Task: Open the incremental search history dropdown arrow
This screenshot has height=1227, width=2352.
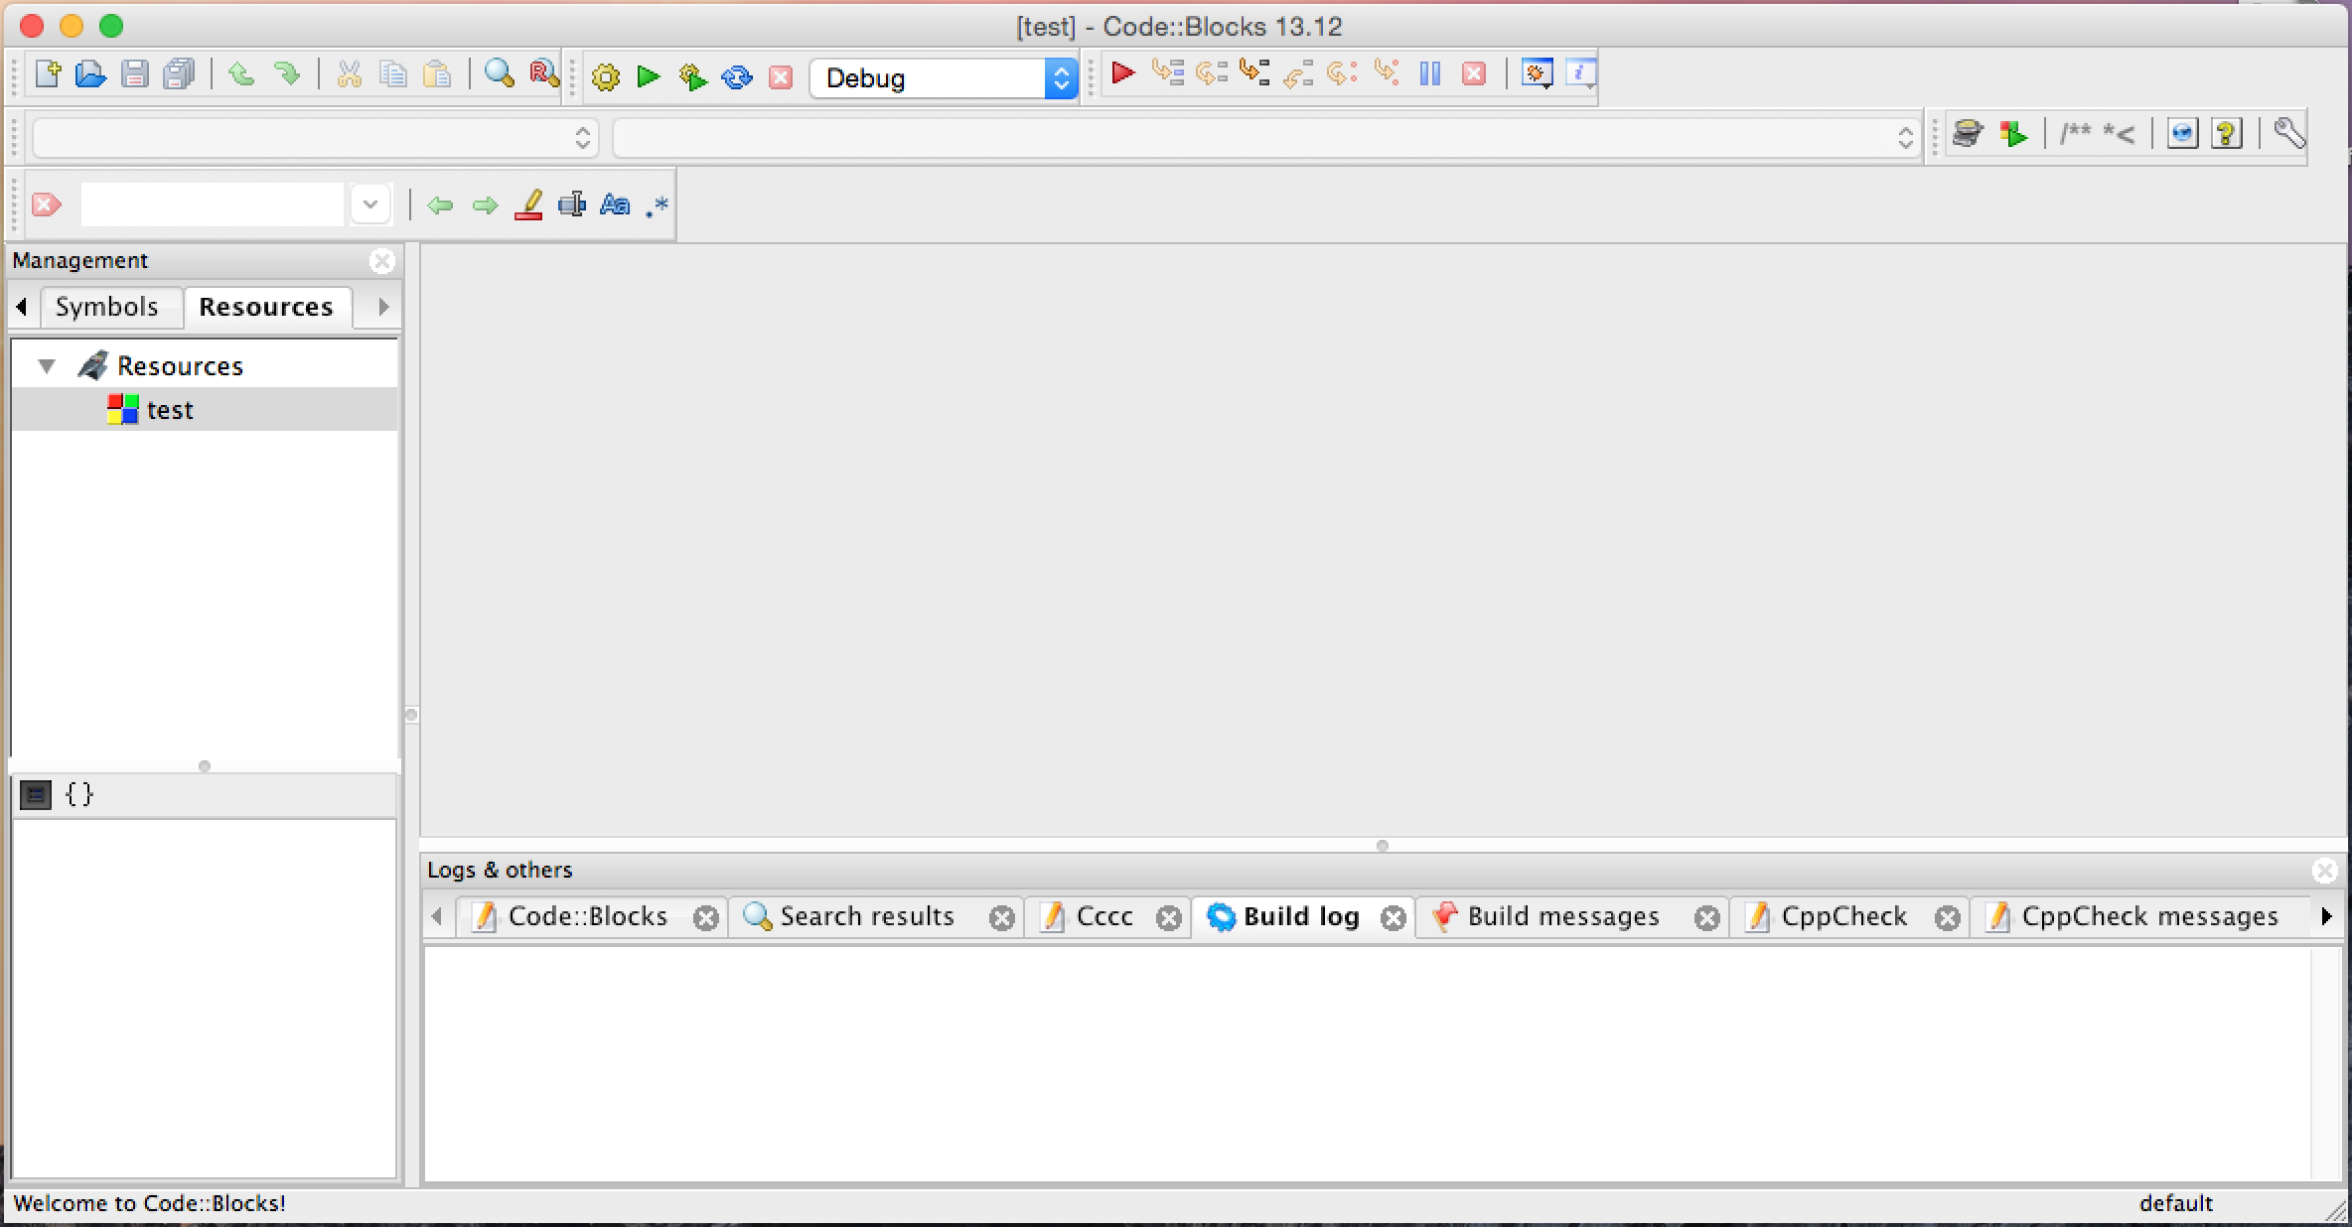Action: pos(369,204)
